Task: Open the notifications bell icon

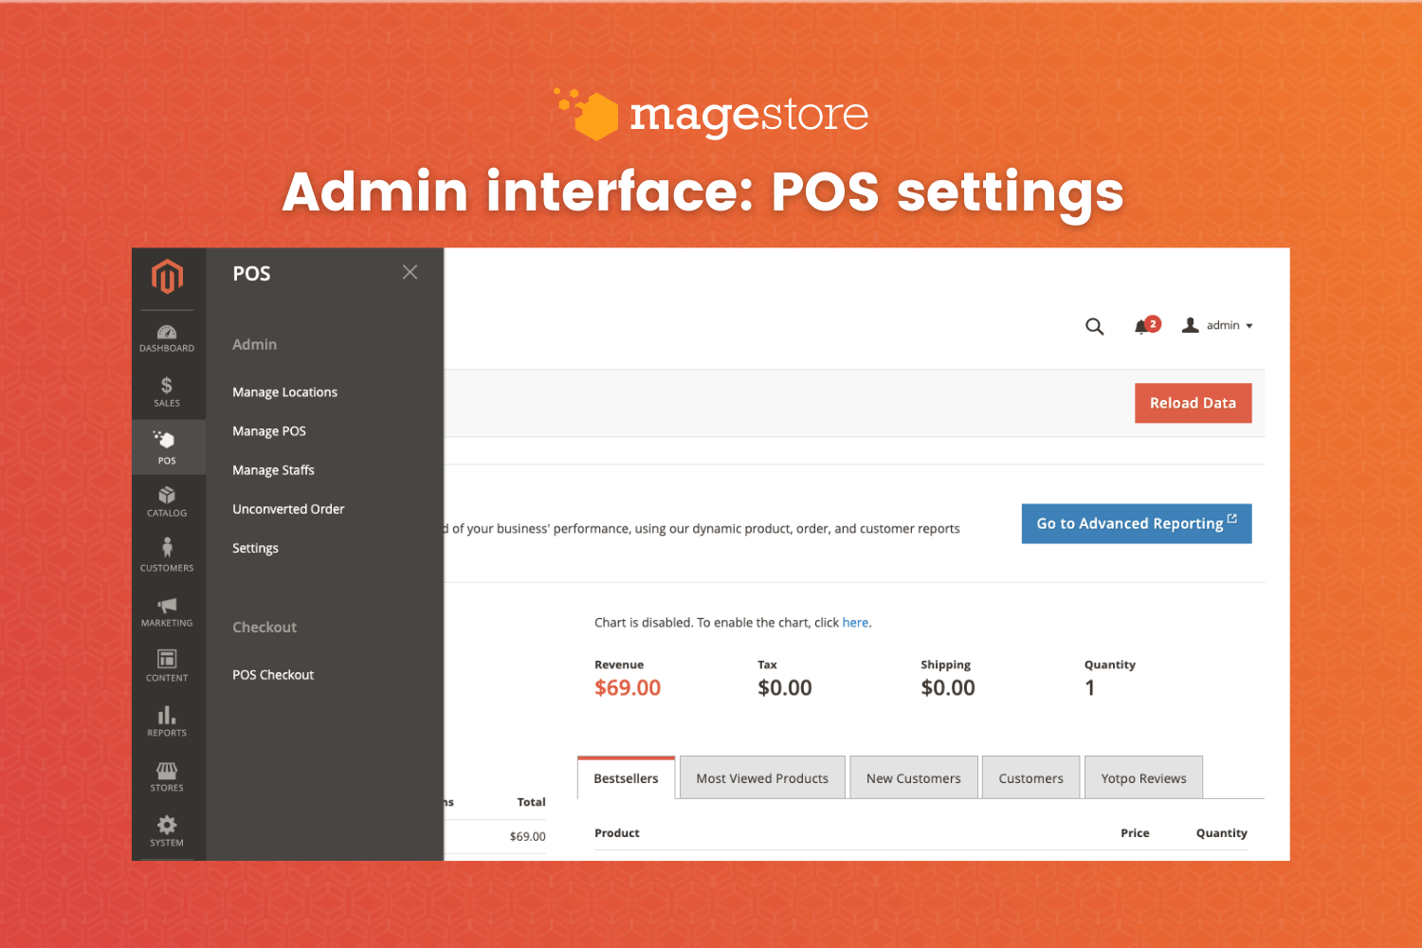Action: point(1145,325)
